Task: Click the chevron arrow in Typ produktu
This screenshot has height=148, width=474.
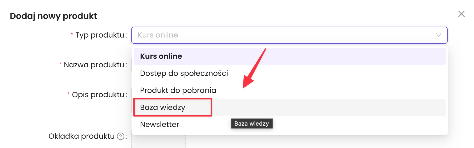Action: [438, 35]
